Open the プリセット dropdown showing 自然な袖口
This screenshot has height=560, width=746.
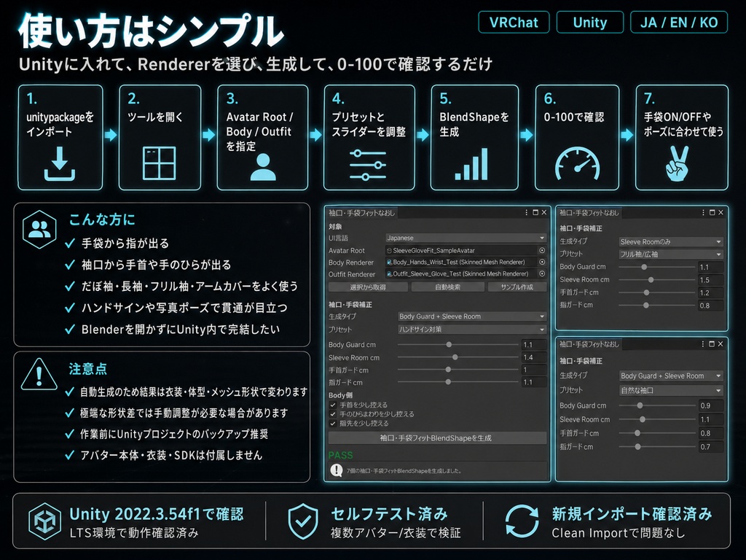pyautogui.click(x=671, y=391)
